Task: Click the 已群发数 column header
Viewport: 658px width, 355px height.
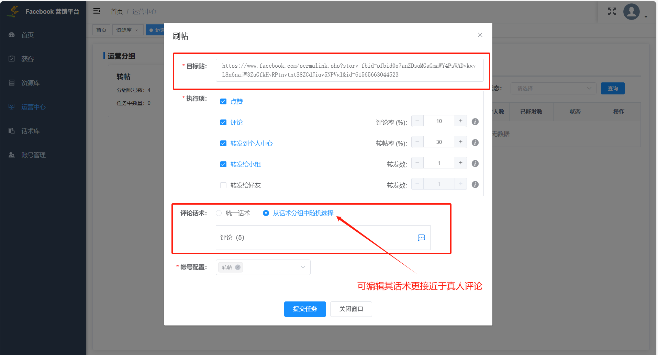Action: point(531,112)
